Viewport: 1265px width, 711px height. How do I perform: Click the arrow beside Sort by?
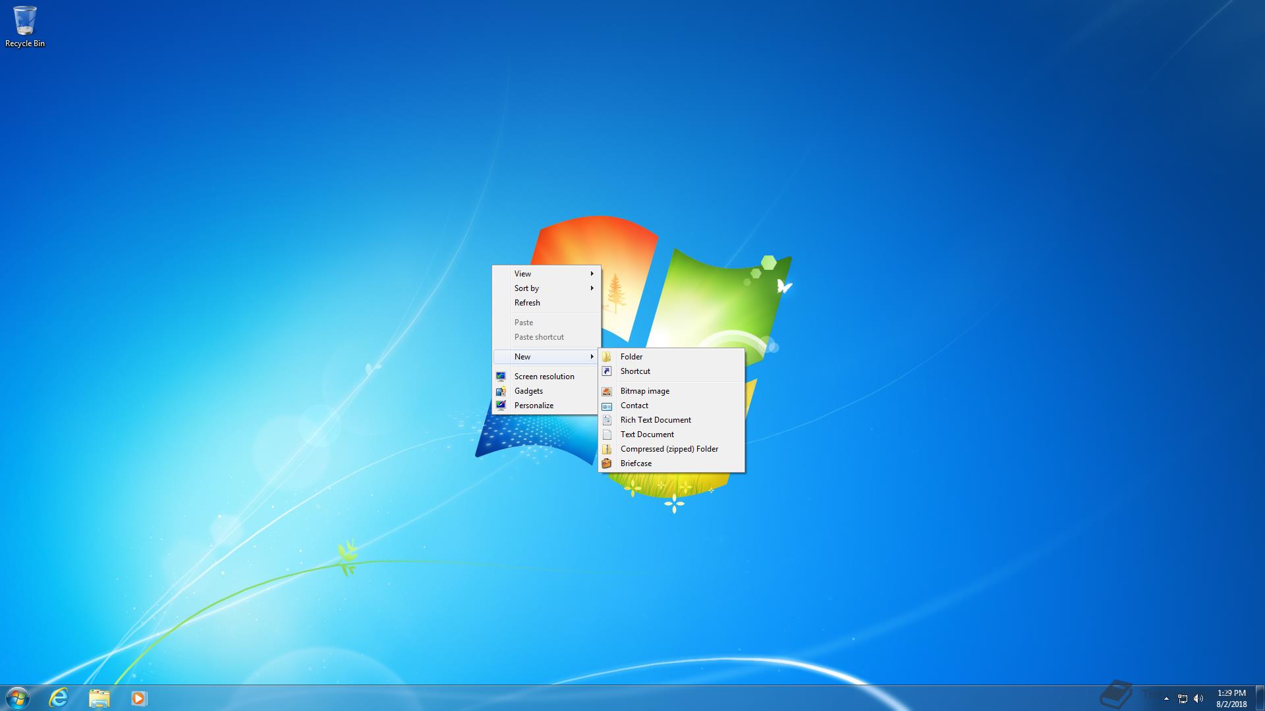tap(592, 288)
